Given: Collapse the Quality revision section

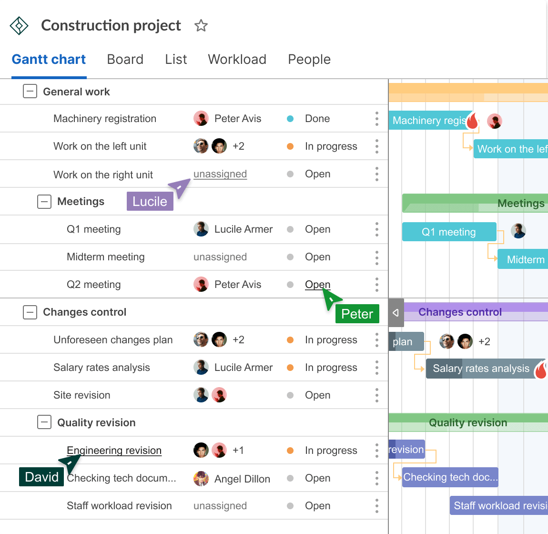Looking at the screenshot, I should pos(44,422).
